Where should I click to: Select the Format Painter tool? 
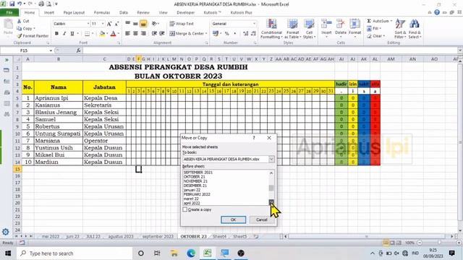coord(33,35)
